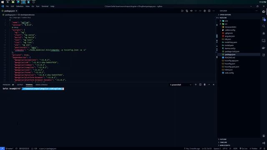Click the sync changes icon in status bar
The image size is (267, 150).
pos(16,148)
